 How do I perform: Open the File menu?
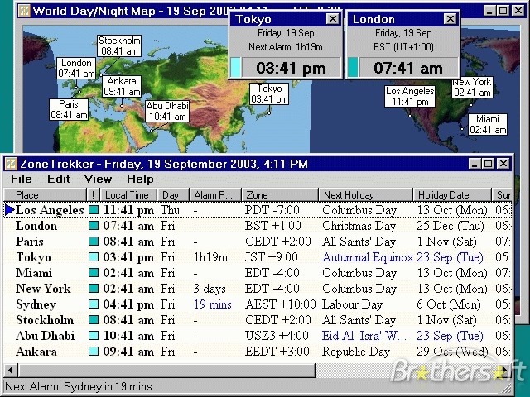pos(22,179)
